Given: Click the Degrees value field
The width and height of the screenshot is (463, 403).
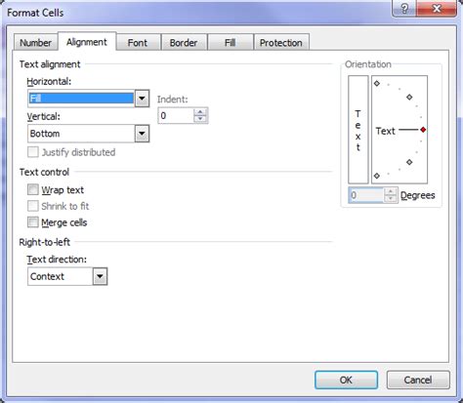Looking at the screenshot, I should pos(366,195).
